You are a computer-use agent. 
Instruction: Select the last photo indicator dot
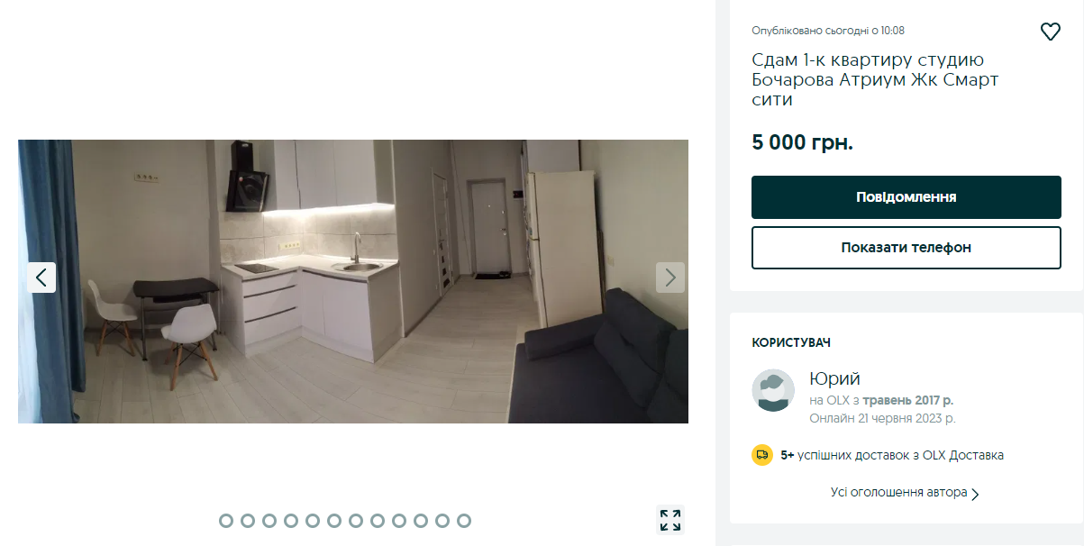coord(464,521)
